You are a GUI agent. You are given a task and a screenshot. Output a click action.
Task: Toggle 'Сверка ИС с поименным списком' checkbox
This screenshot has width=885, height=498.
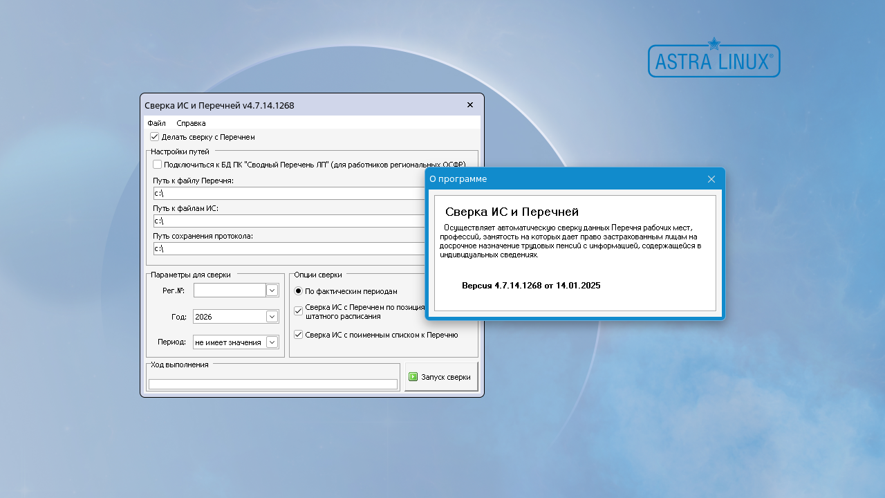(299, 335)
